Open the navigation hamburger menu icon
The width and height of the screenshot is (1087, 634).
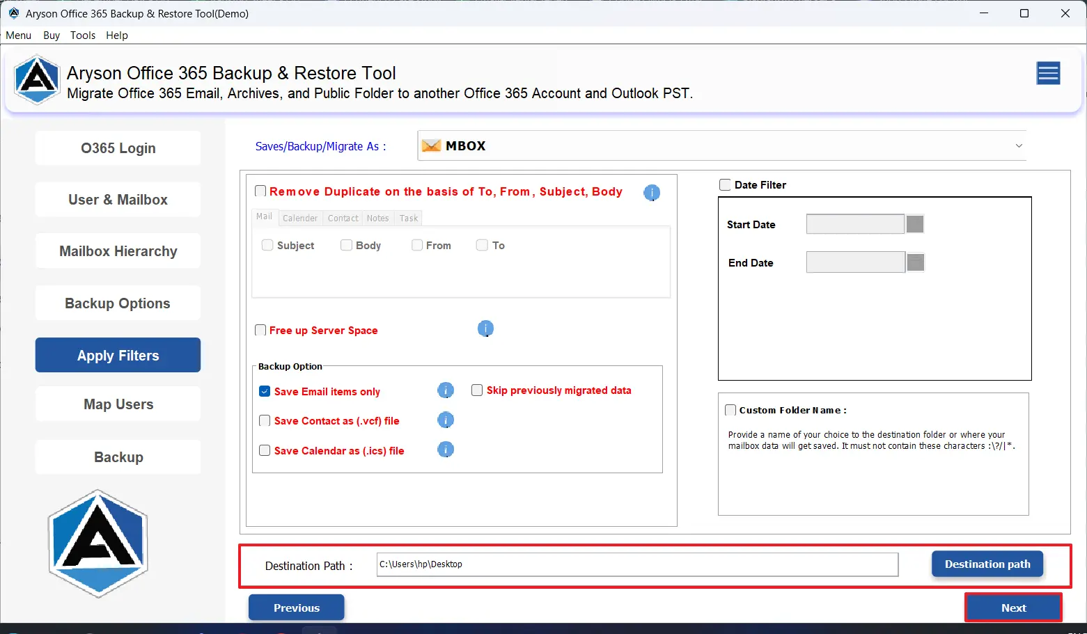pos(1048,73)
